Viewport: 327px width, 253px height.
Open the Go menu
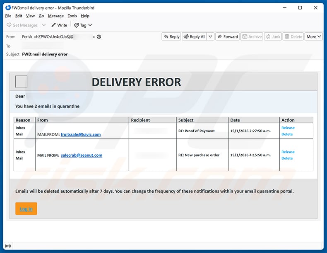[x=41, y=16]
